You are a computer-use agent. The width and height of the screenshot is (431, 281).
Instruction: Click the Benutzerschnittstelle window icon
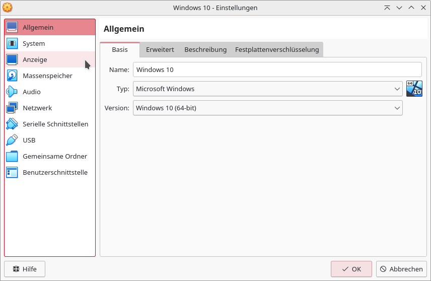pos(12,172)
